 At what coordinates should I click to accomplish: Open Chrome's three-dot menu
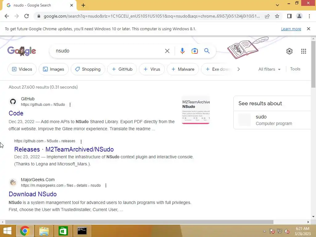click(x=309, y=16)
